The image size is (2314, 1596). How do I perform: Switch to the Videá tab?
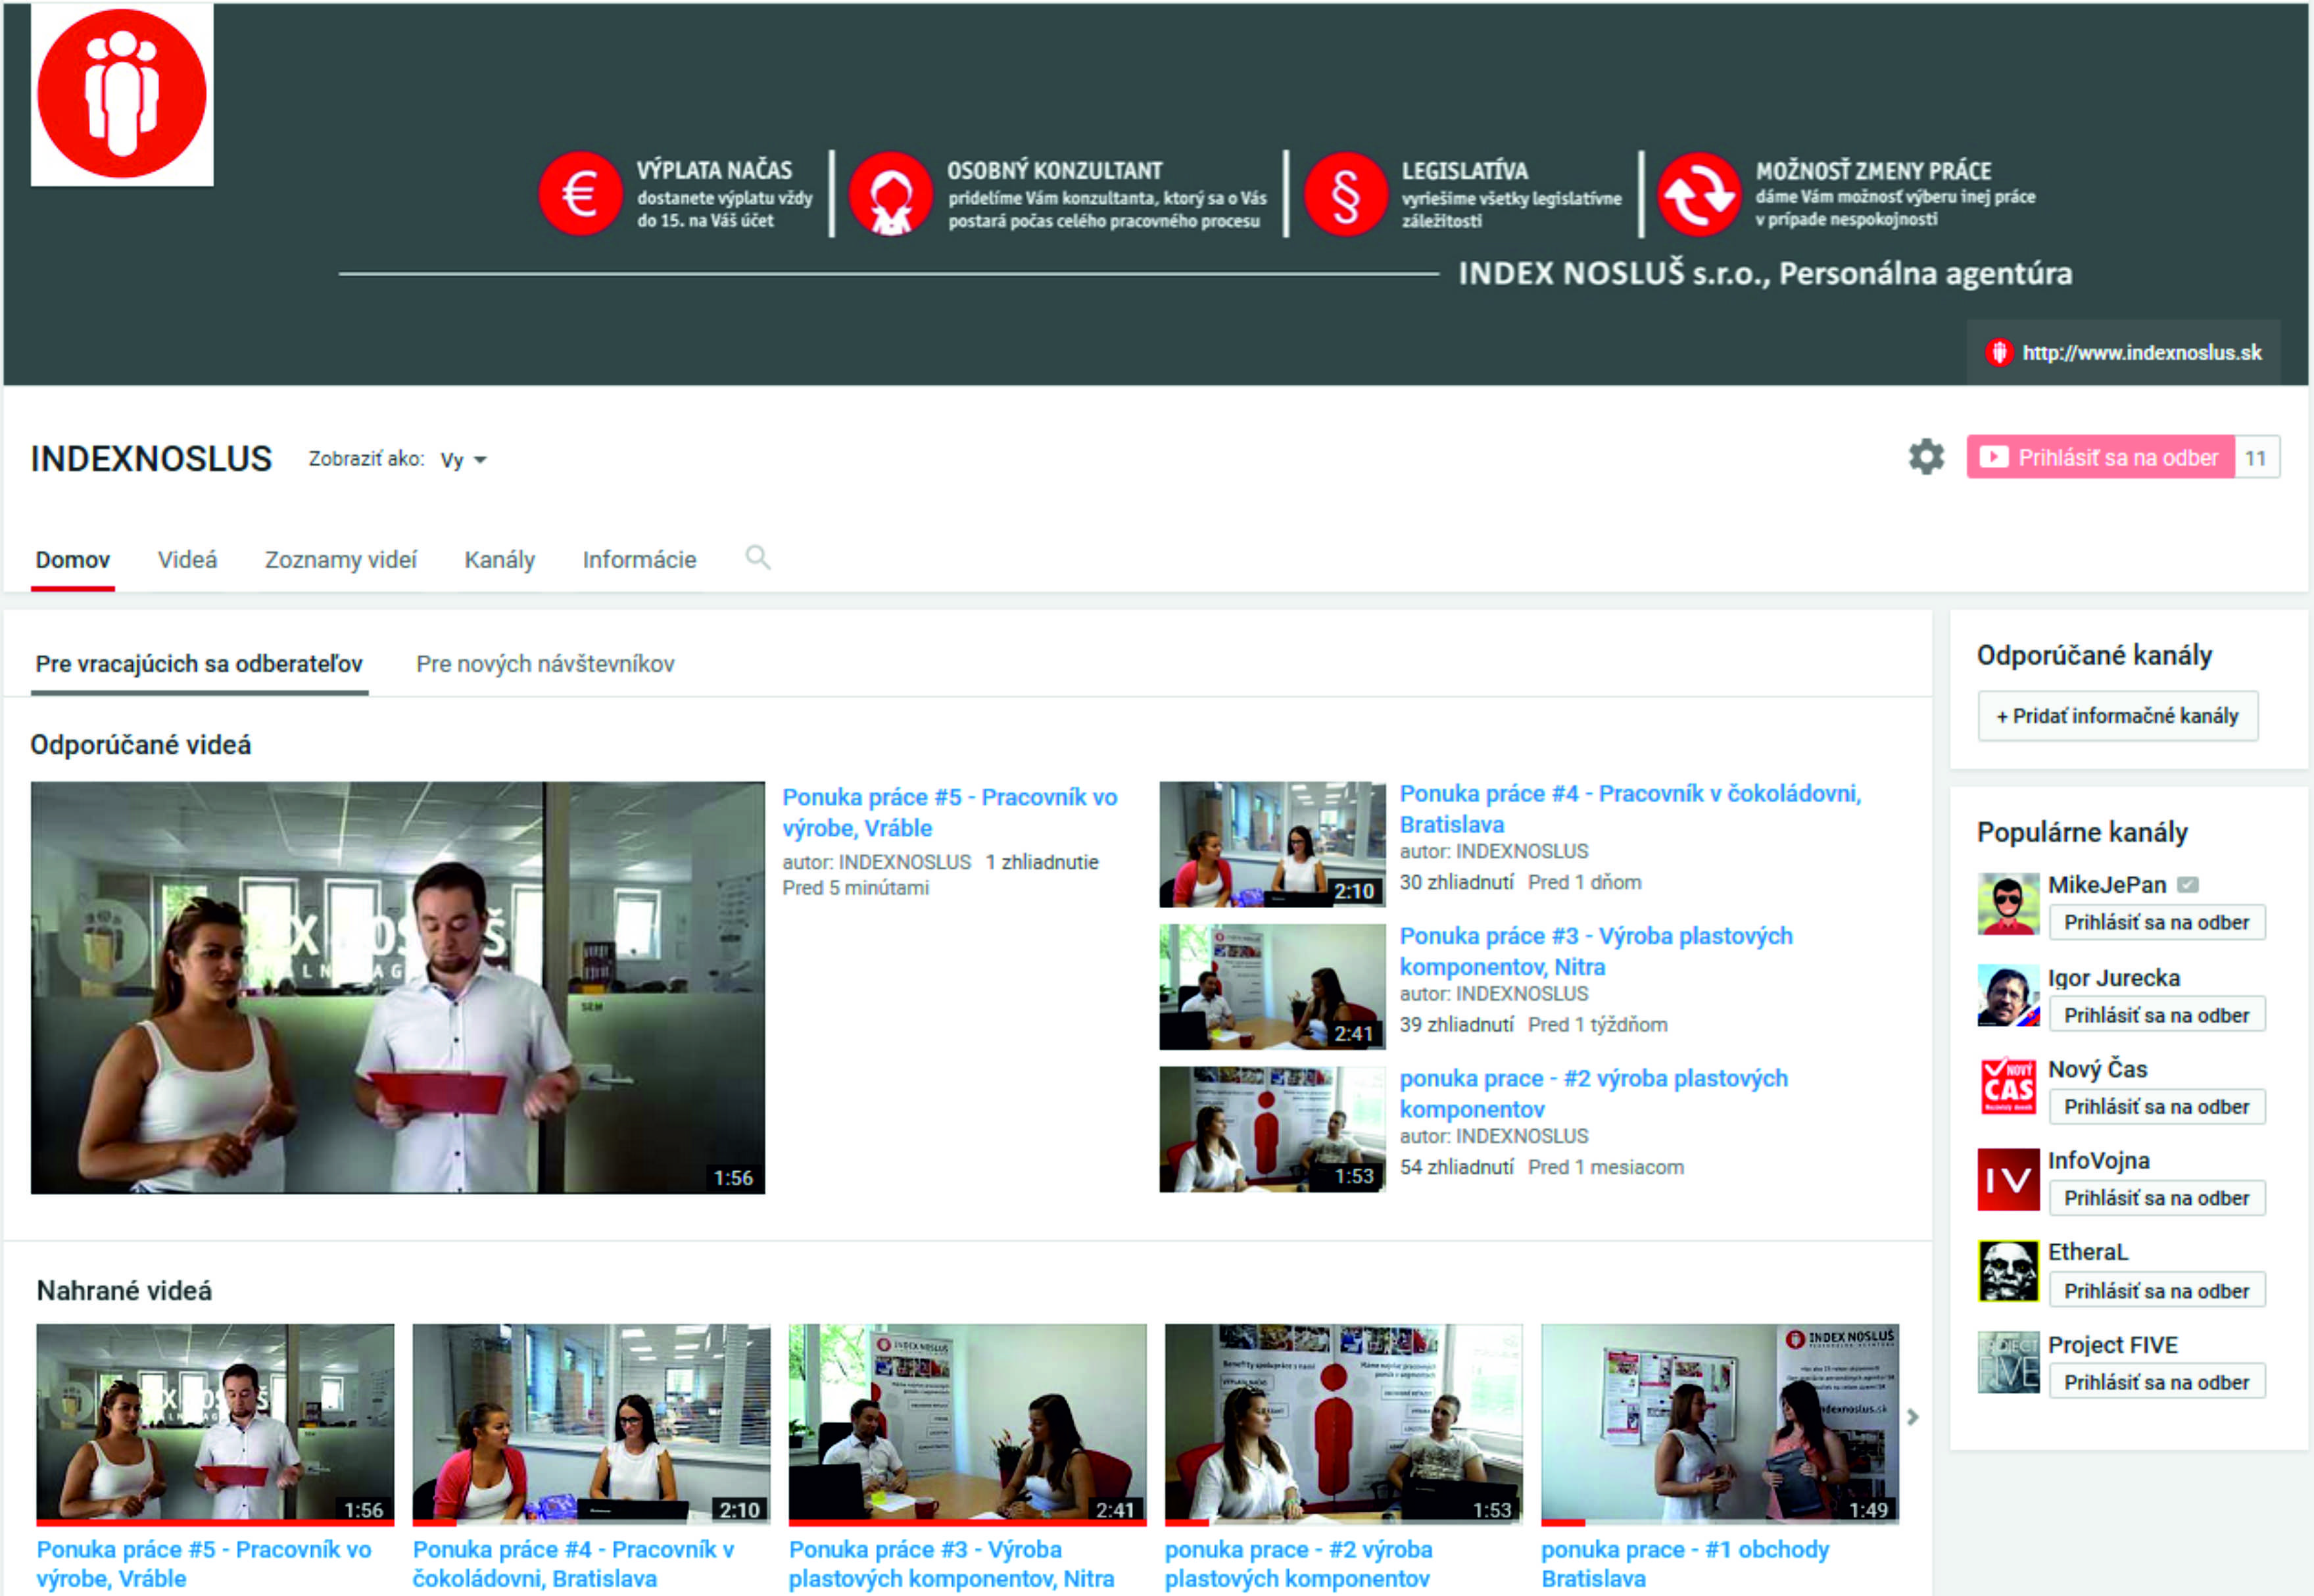pos(187,560)
